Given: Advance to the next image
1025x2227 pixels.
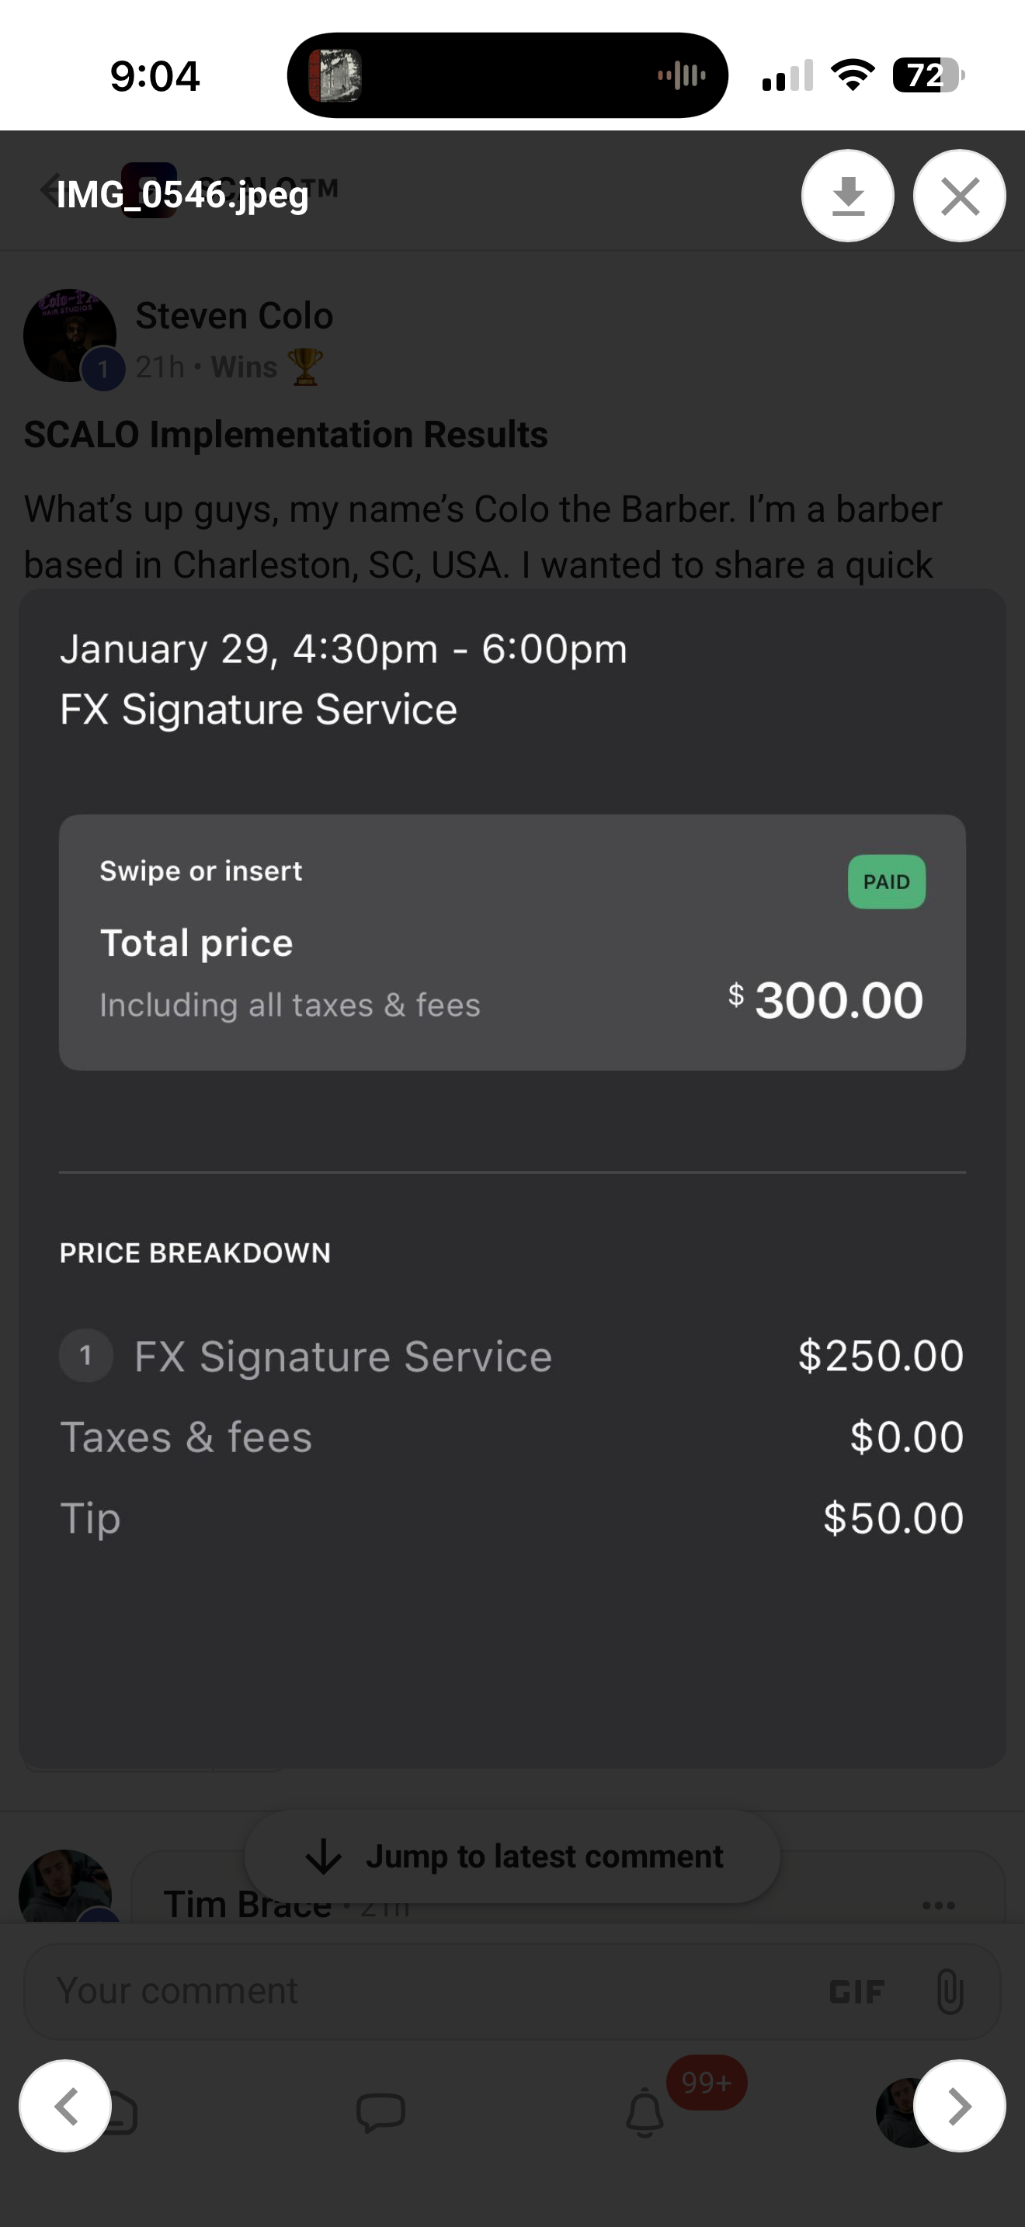Looking at the screenshot, I should pyautogui.click(x=959, y=2106).
